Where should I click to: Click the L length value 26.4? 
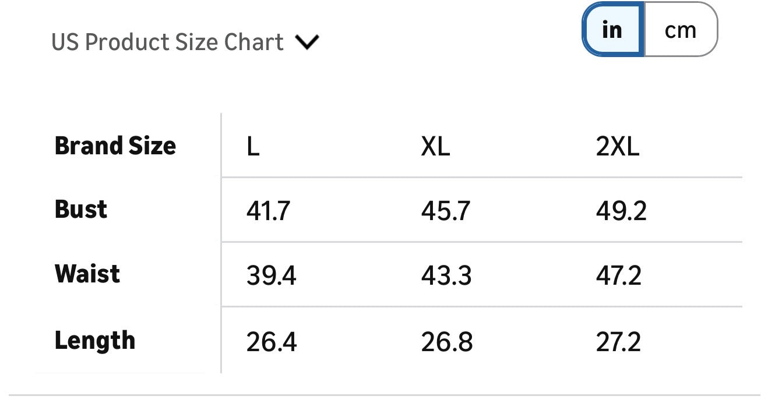click(272, 342)
